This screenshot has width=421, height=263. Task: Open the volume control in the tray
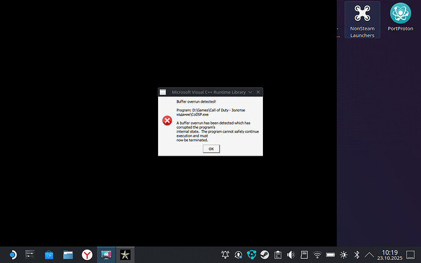tap(290, 254)
